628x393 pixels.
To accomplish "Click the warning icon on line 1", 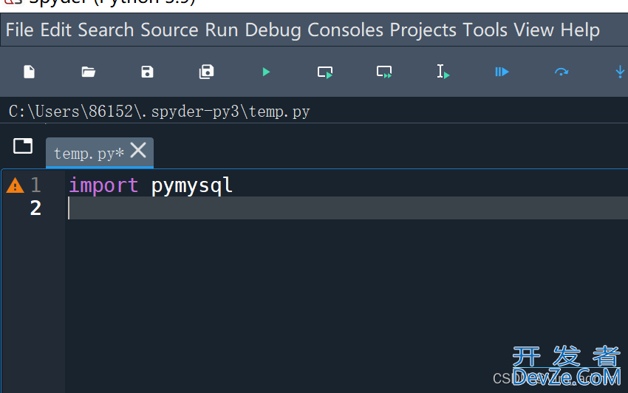I will 16,185.
